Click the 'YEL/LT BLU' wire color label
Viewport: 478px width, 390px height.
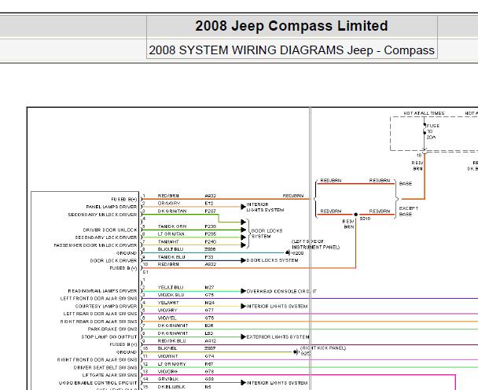(171, 287)
